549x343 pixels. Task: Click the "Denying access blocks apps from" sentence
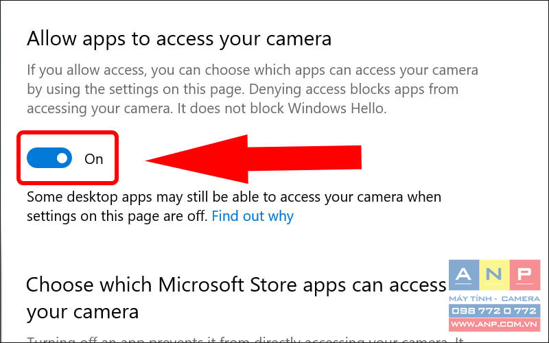[353, 90]
